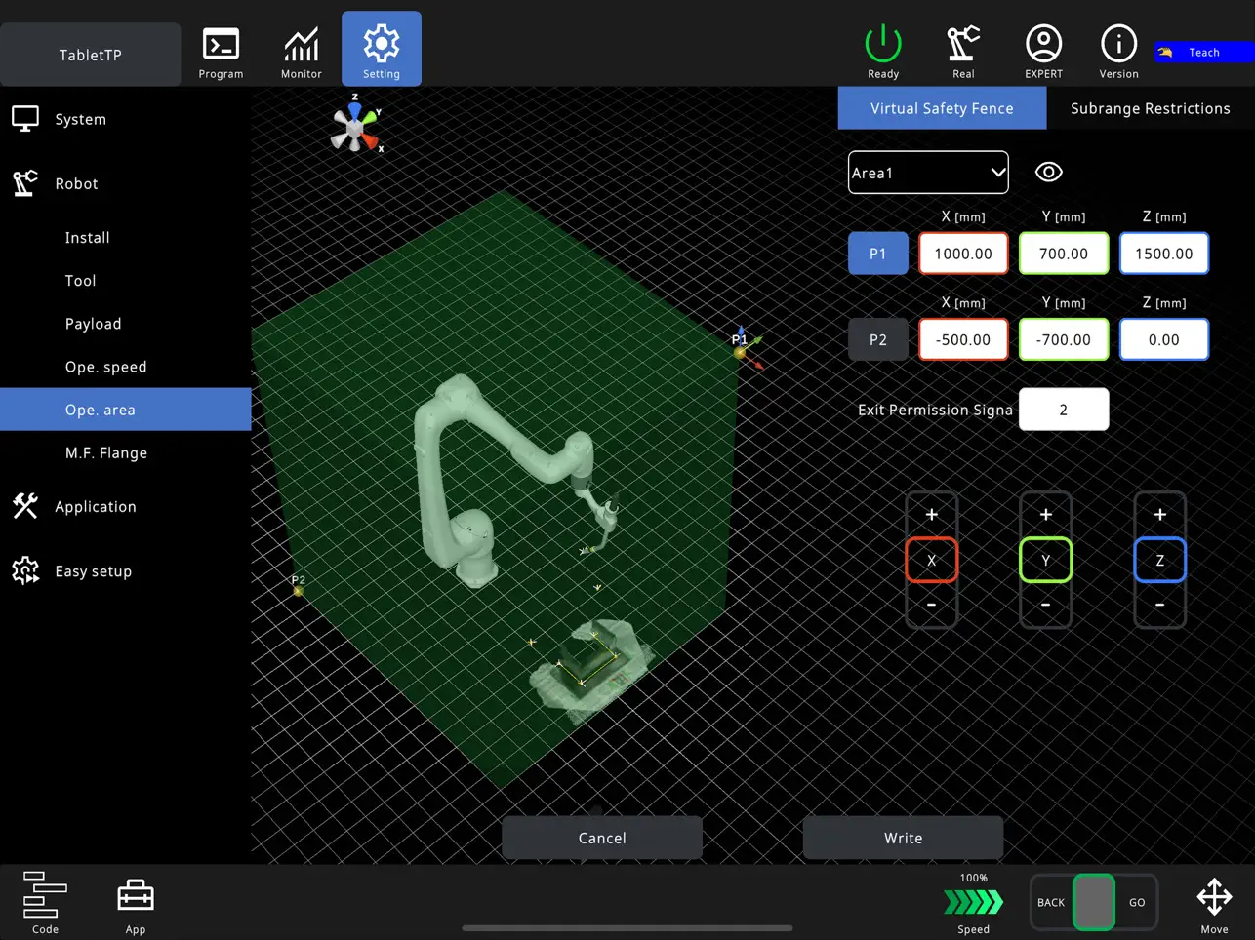
Task: Edit P1 X value 1000.00
Action: [x=963, y=254]
